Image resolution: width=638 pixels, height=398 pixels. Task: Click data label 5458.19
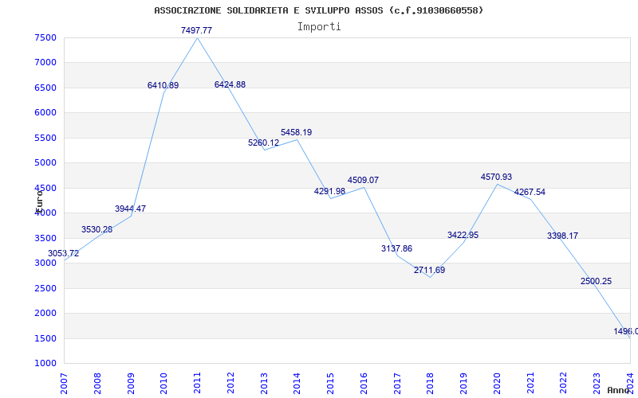(x=296, y=132)
